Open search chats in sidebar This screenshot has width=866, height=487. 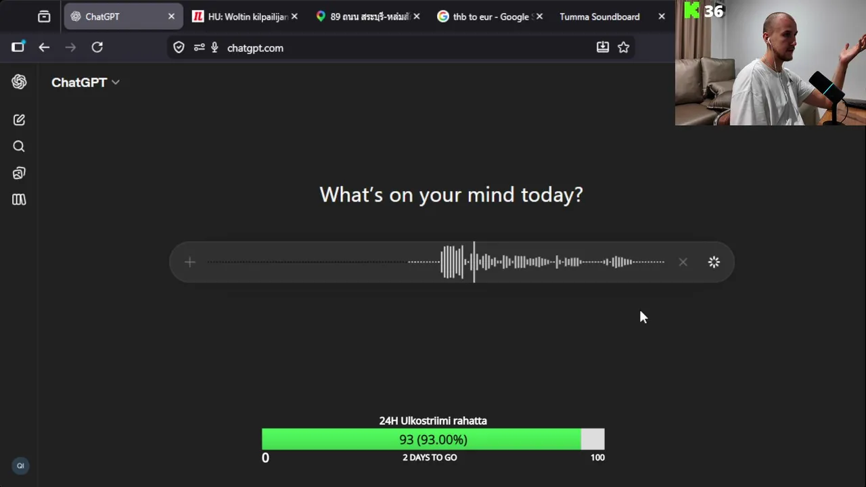tap(19, 146)
